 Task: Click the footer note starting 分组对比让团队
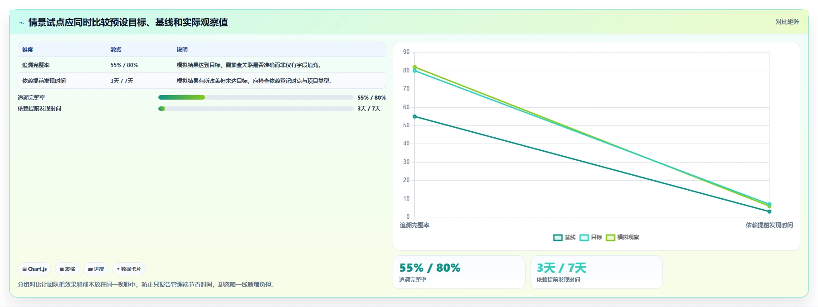click(x=147, y=284)
